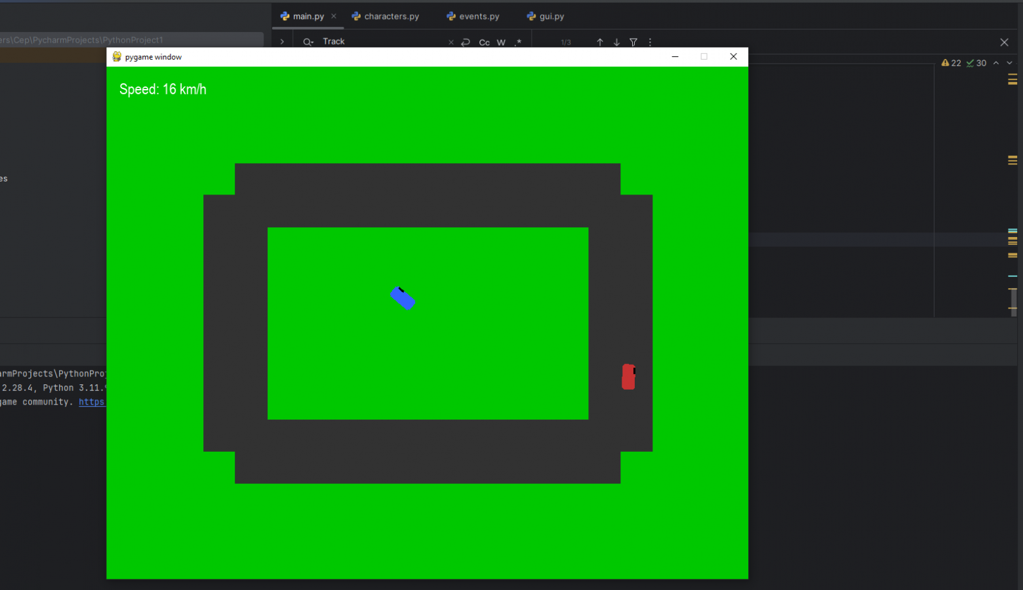Click the new line icon in search
This screenshot has width=1023, height=590.
(x=466, y=42)
